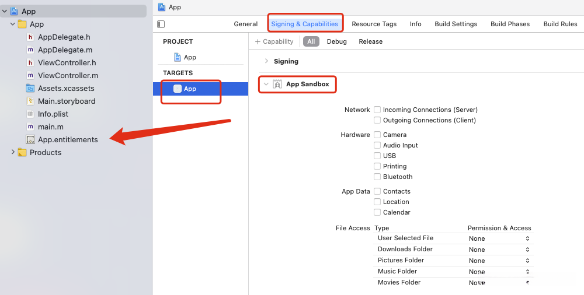The height and width of the screenshot is (295, 584).
Task: Expand the Signing section
Action: tap(266, 61)
